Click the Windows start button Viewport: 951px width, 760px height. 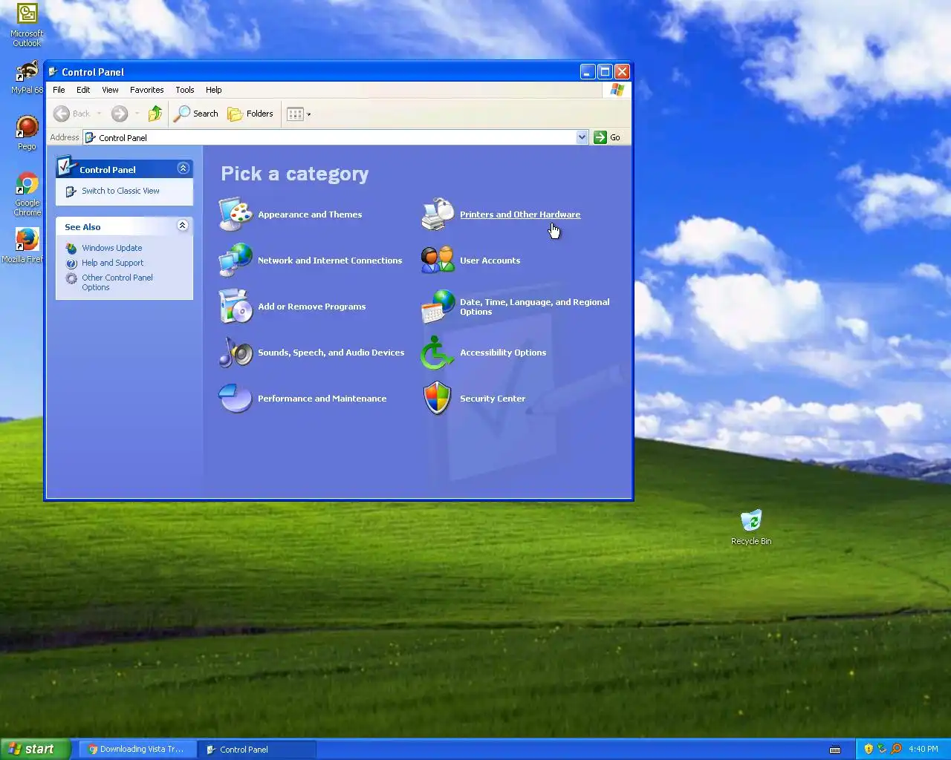35,749
